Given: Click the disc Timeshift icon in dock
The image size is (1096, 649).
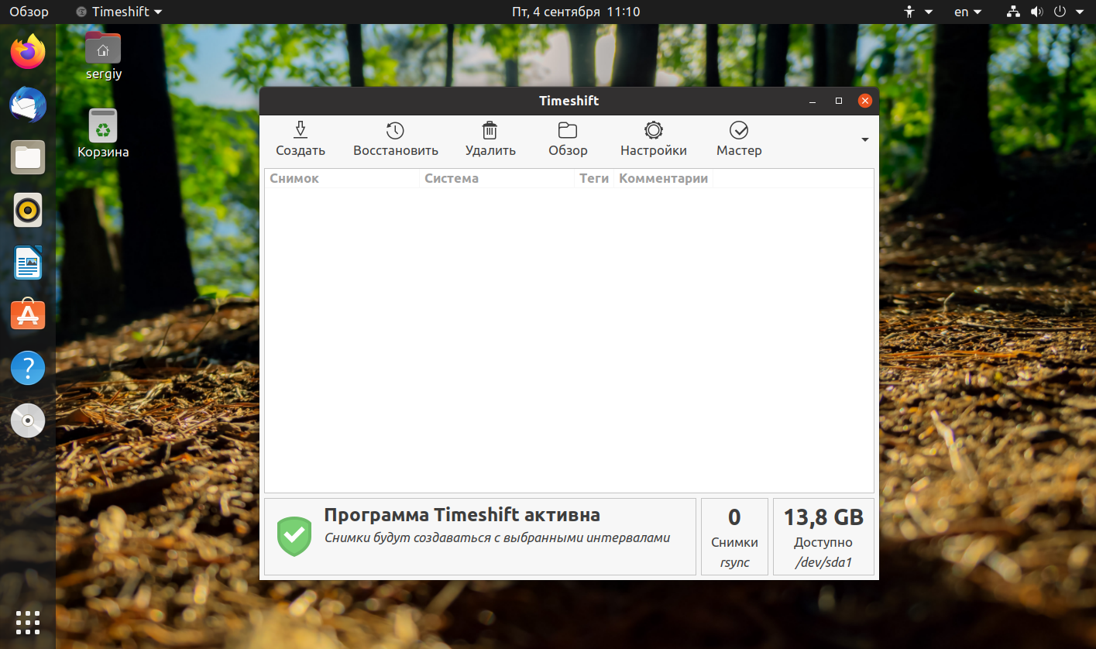Looking at the screenshot, I should pos(28,421).
